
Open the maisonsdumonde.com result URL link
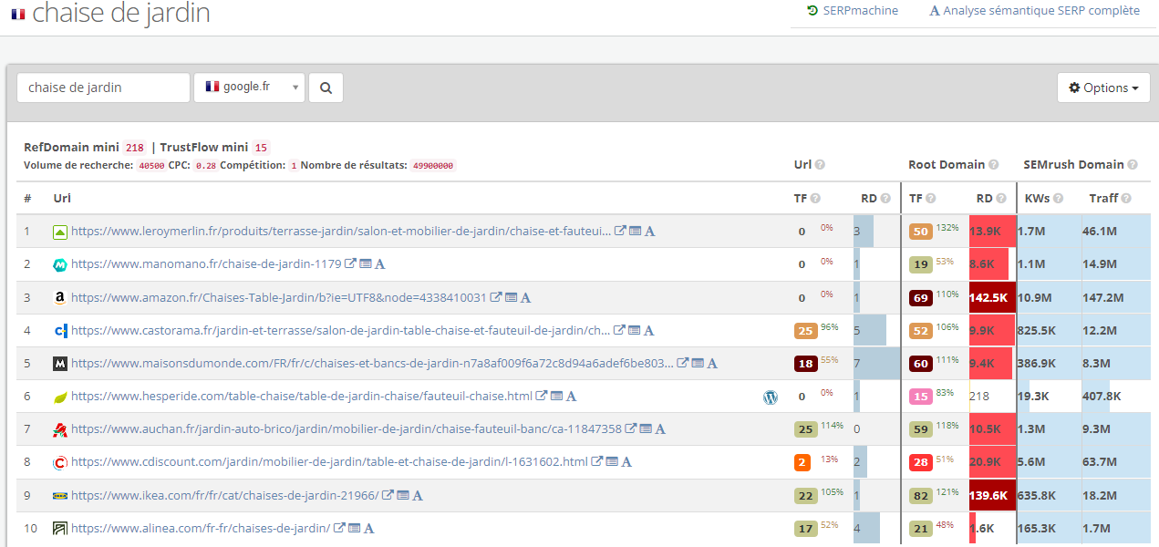tap(372, 363)
